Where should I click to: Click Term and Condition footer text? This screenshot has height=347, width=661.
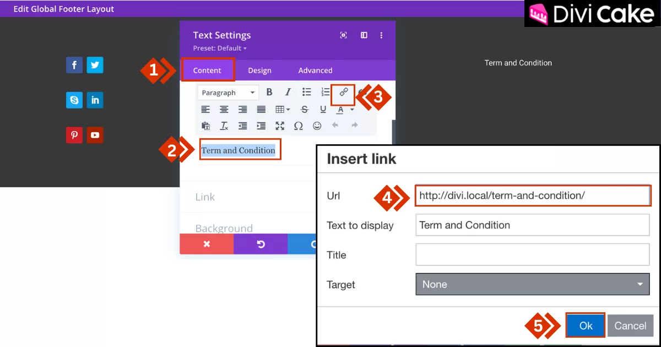tap(518, 63)
